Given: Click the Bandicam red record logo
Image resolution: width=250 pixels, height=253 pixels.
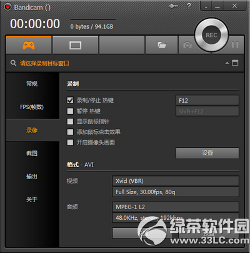Looking at the screenshot, I should pyautogui.click(x=8, y=7).
